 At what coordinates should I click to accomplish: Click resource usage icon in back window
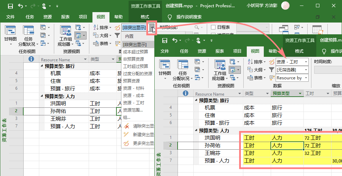tap(78, 27)
